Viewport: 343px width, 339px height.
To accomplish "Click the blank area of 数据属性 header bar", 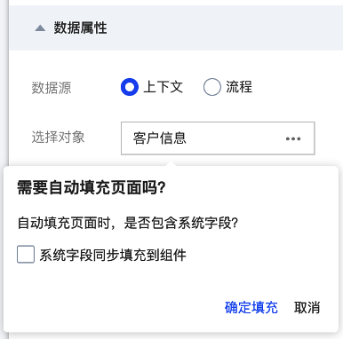I will point(225,28).
